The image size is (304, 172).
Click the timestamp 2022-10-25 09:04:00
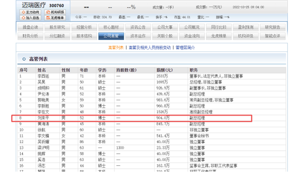point(248,7)
